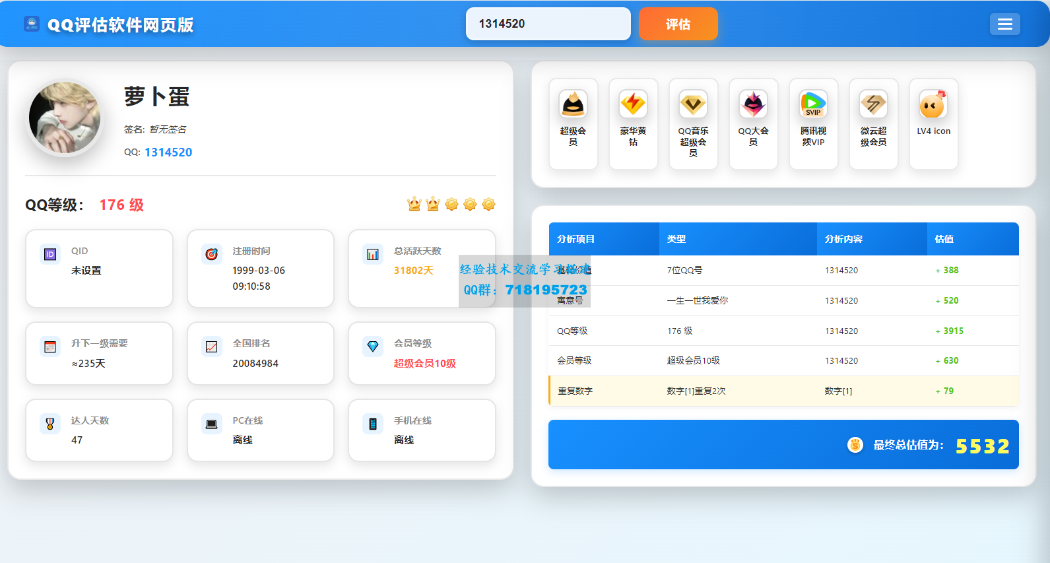
Task: Open the QQ大会员 badge icon
Action: (x=753, y=104)
